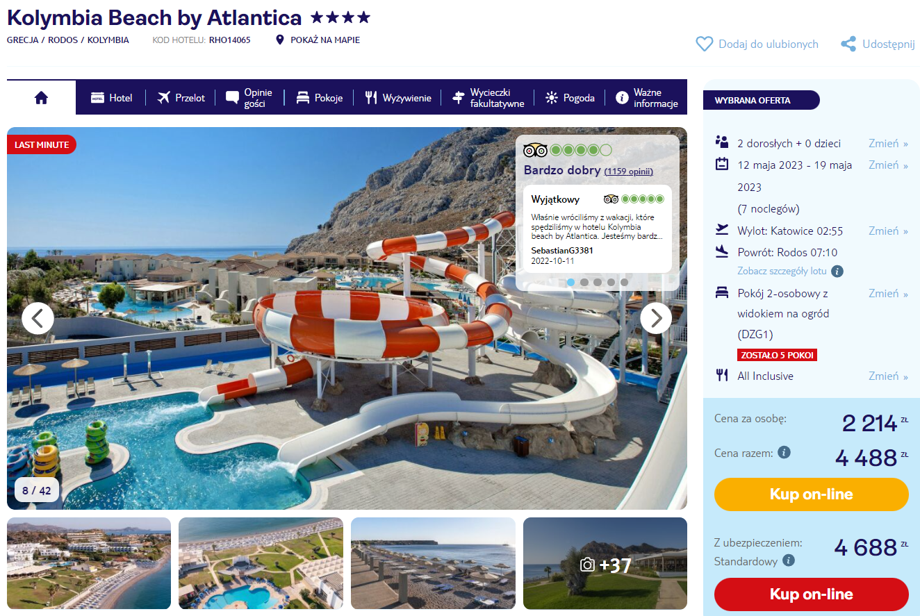Show next photo with right arrow

(x=656, y=319)
